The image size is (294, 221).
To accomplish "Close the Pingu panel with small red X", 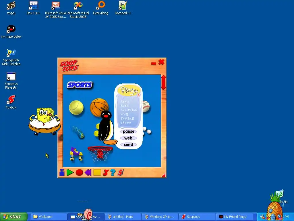I will pos(139,95).
